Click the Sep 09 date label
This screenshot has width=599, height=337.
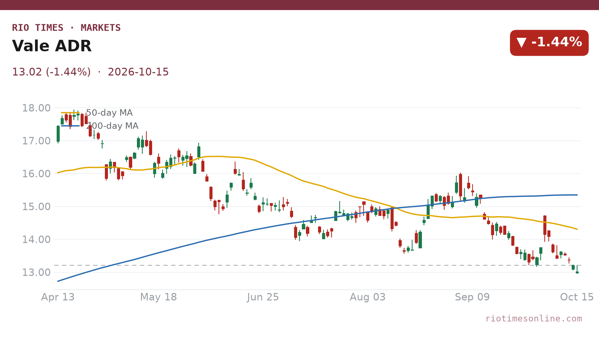click(472, 297)
